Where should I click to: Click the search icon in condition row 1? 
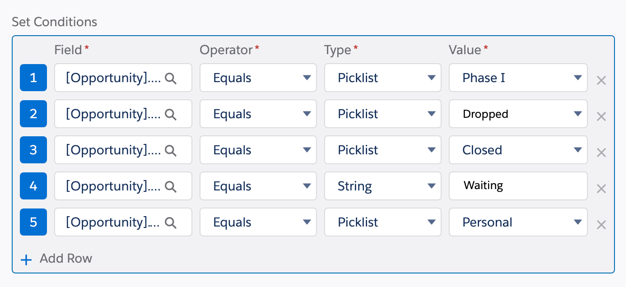click(170, 79)
